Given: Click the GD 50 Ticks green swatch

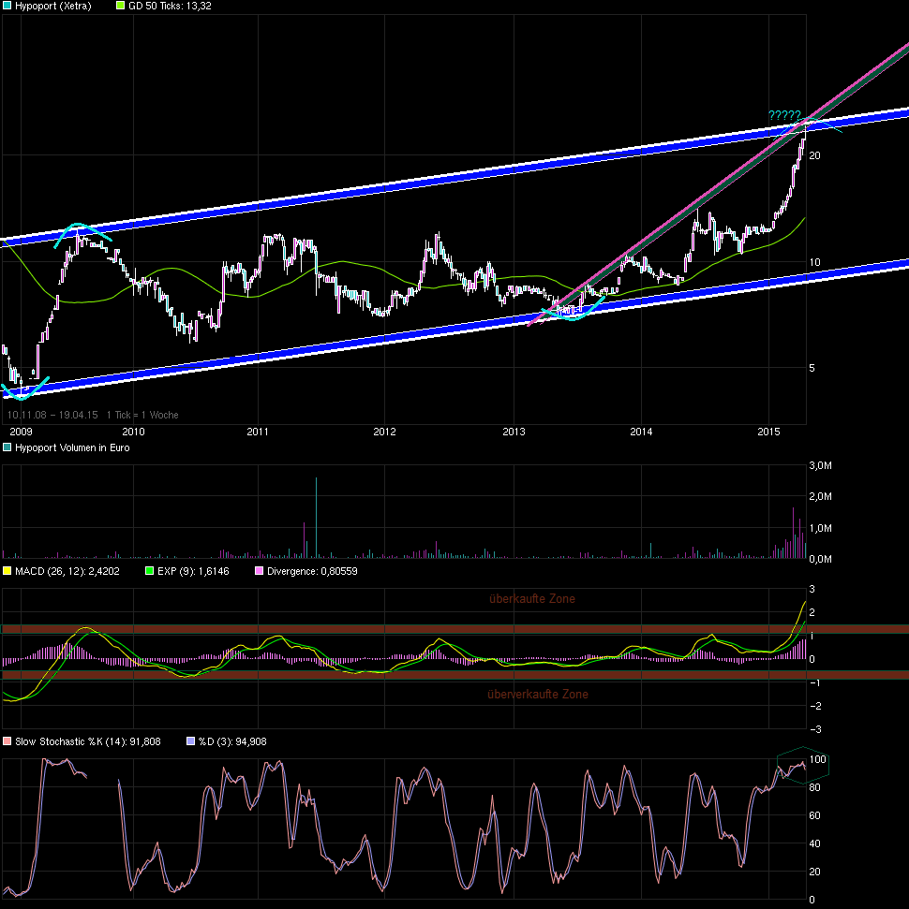Looking at the screenshot, I should click(120, 6).
